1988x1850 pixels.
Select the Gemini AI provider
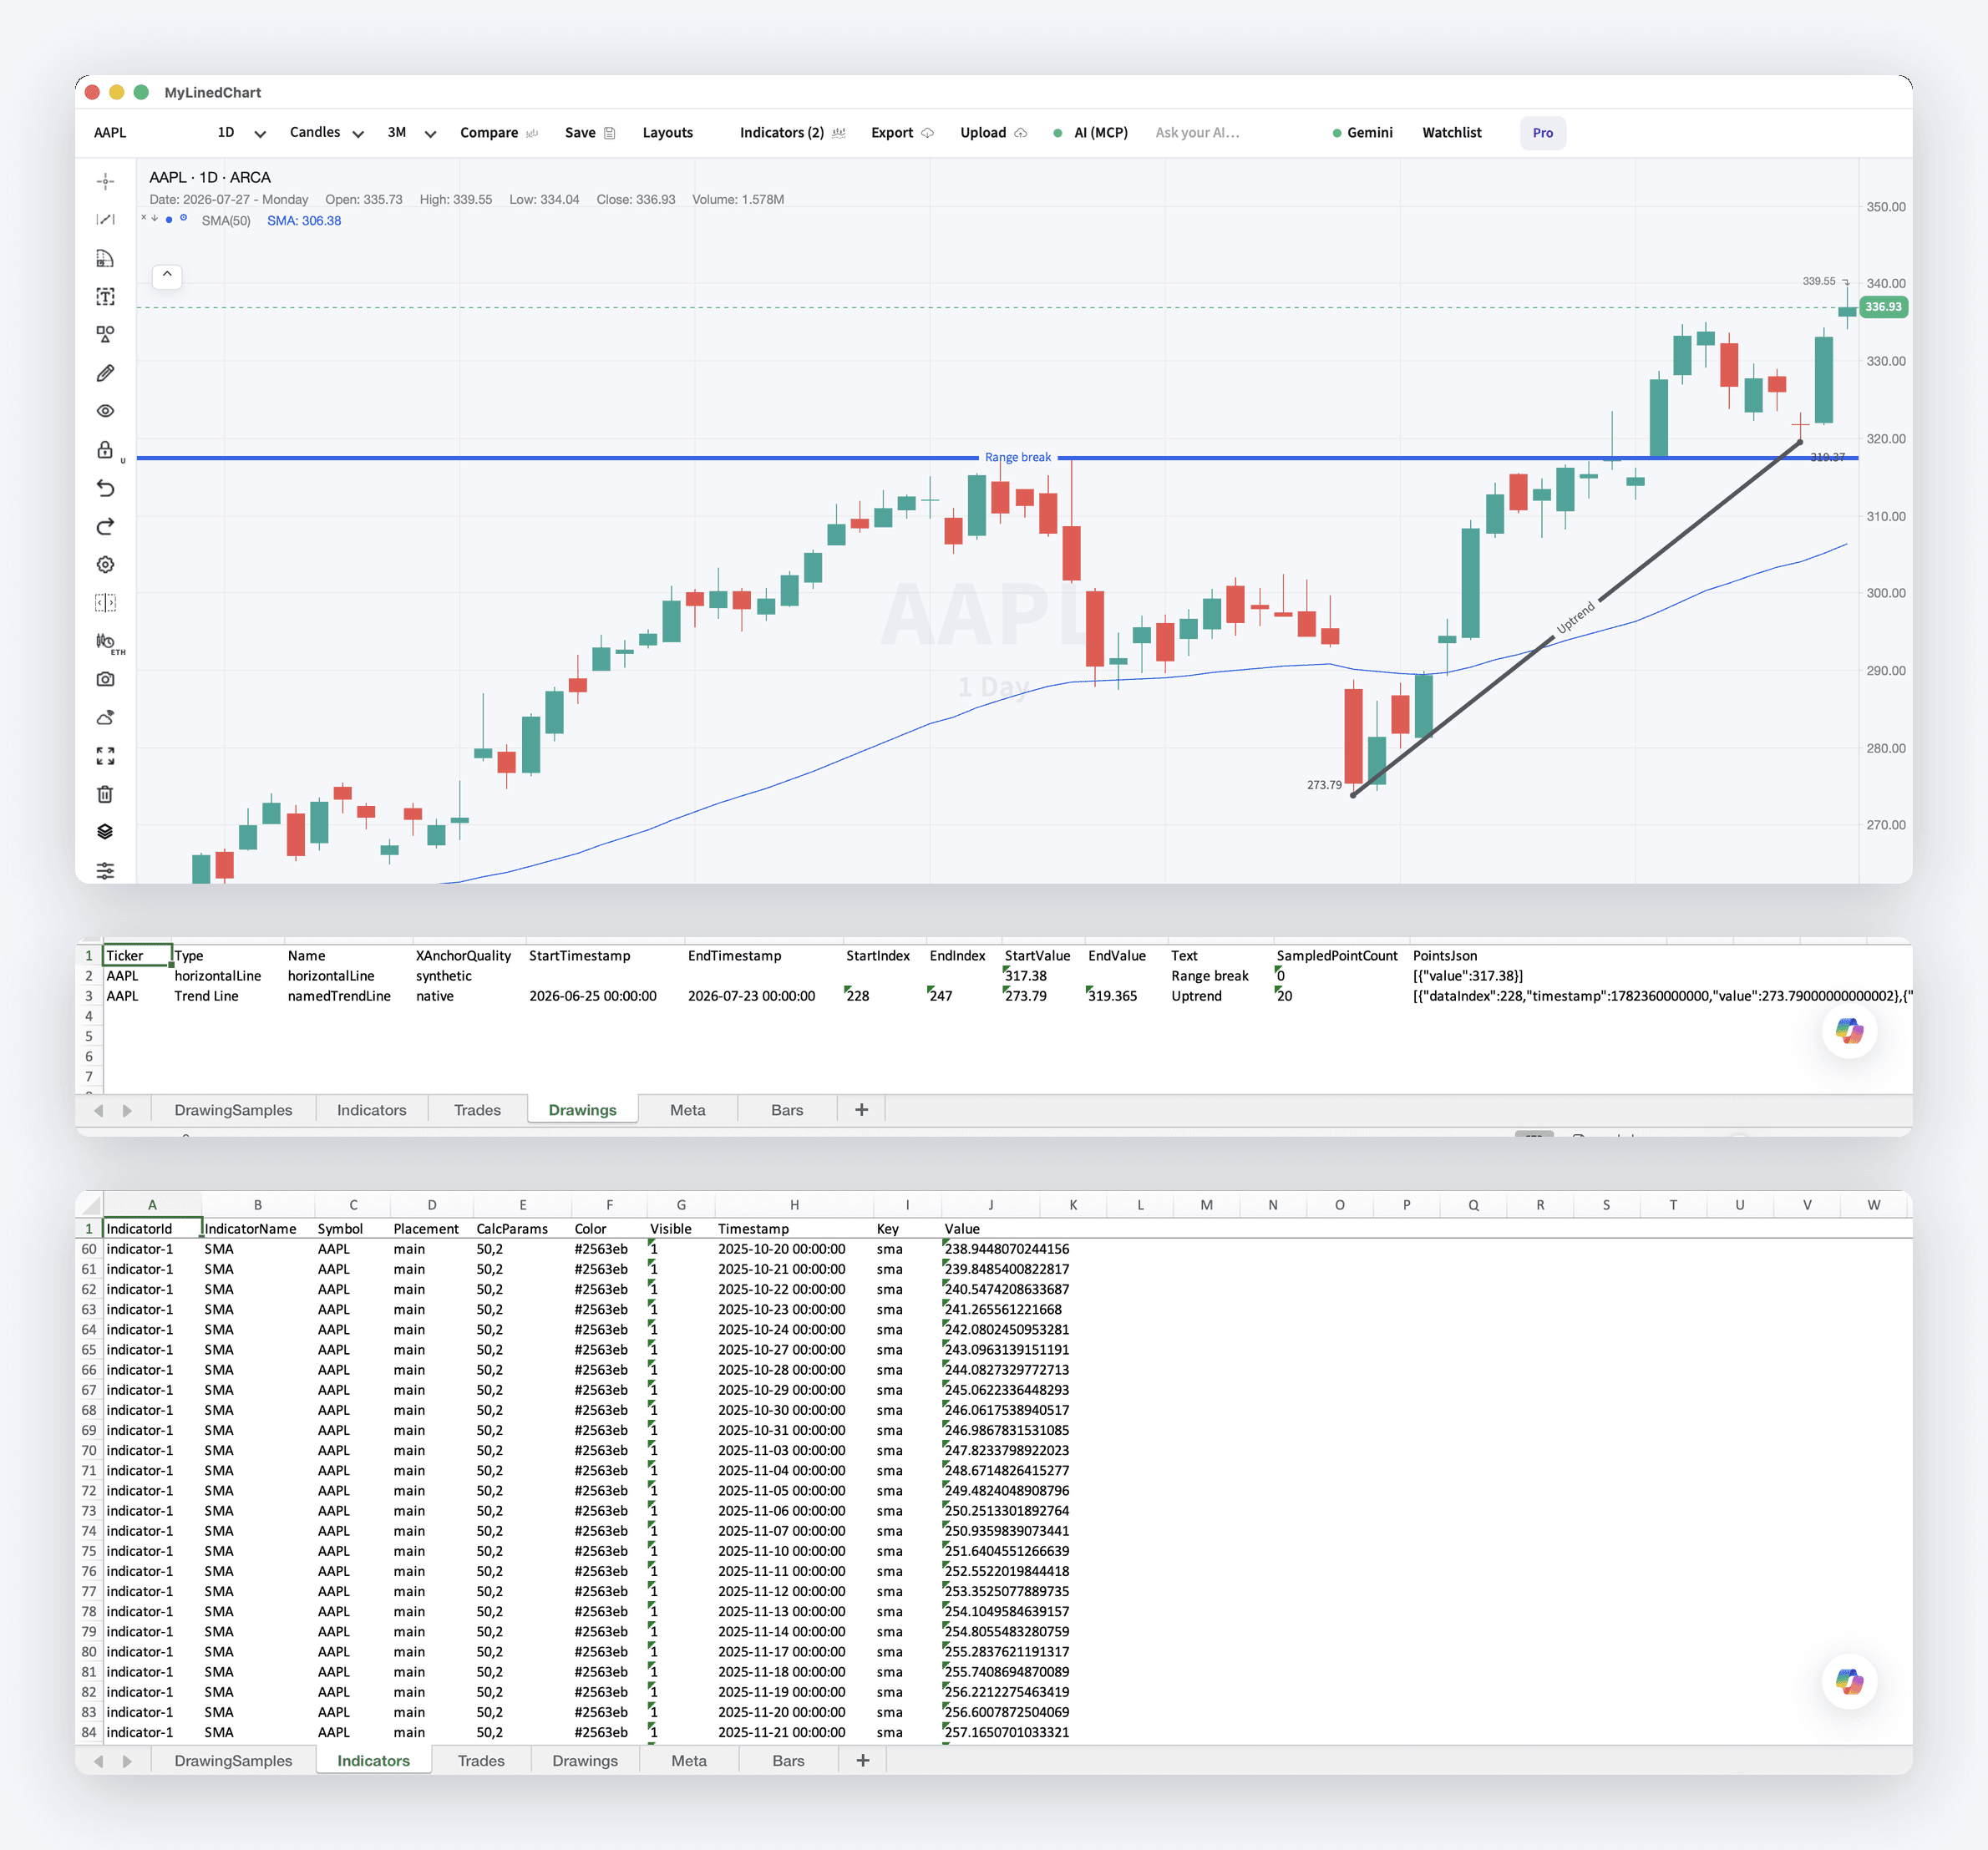(x=1362, y=133)
